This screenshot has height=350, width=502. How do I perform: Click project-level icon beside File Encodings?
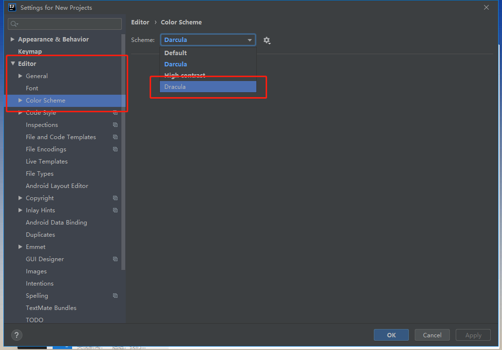point(115,149)
